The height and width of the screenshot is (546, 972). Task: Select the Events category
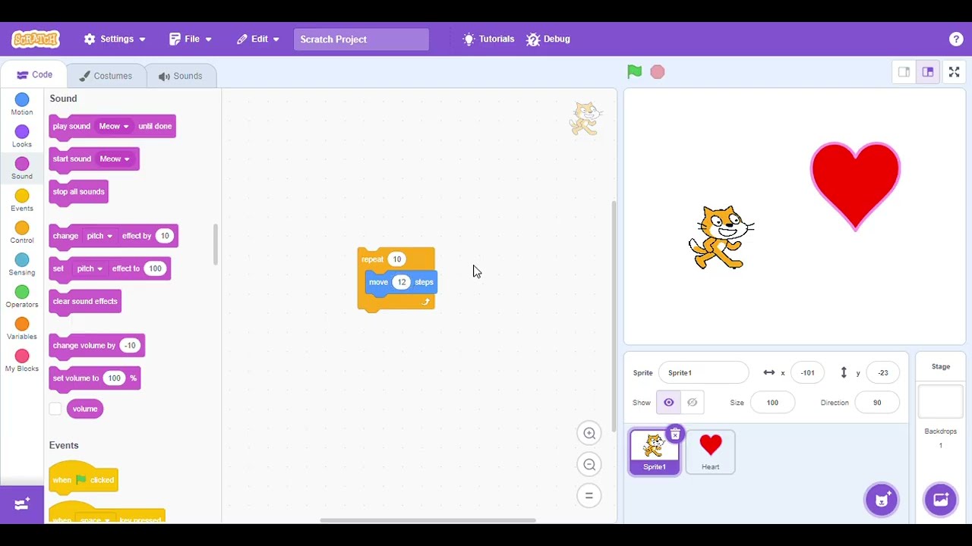pos(22,200)
